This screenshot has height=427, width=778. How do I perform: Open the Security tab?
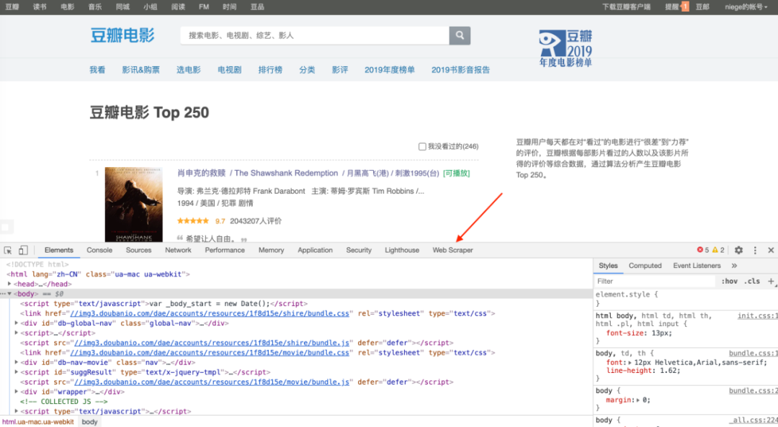tap(359, 250)
